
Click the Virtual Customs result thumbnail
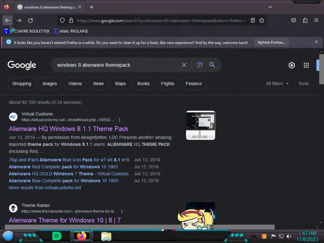(200, 125)
